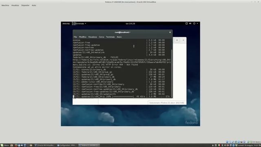Open the Terminale menu in terminal menubar
This screenshot has width=261, height=147.
click(x=111, y=37)
